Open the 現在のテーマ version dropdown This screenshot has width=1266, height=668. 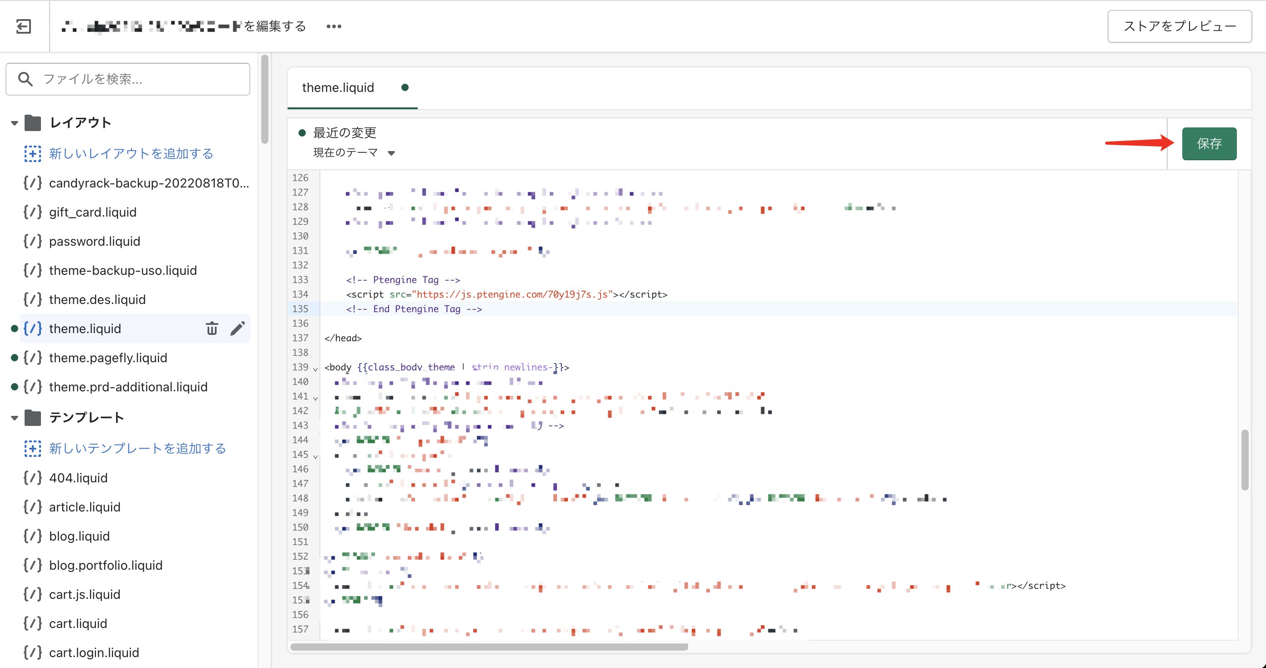pos(354,153)
